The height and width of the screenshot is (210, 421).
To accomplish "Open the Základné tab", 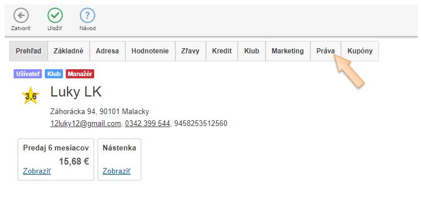I will point(69,51).
